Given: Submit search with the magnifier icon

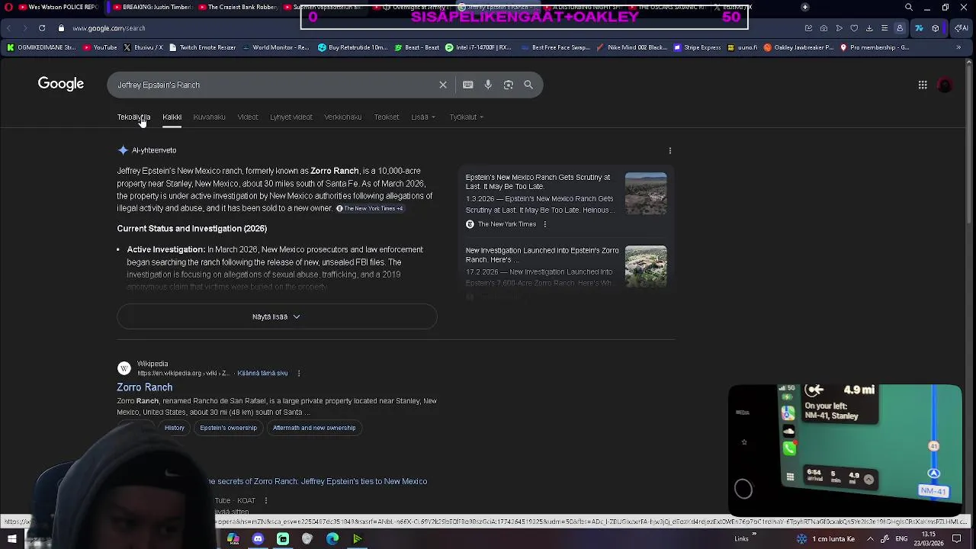Looking at the screenshot, I should (x=528, y=85).
